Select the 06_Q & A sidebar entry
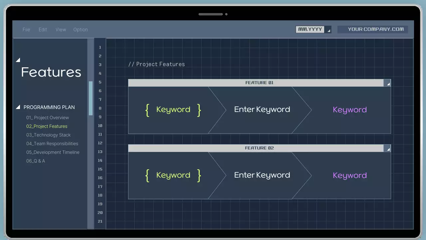The image size is (426, 240). (x=36, y=161)
